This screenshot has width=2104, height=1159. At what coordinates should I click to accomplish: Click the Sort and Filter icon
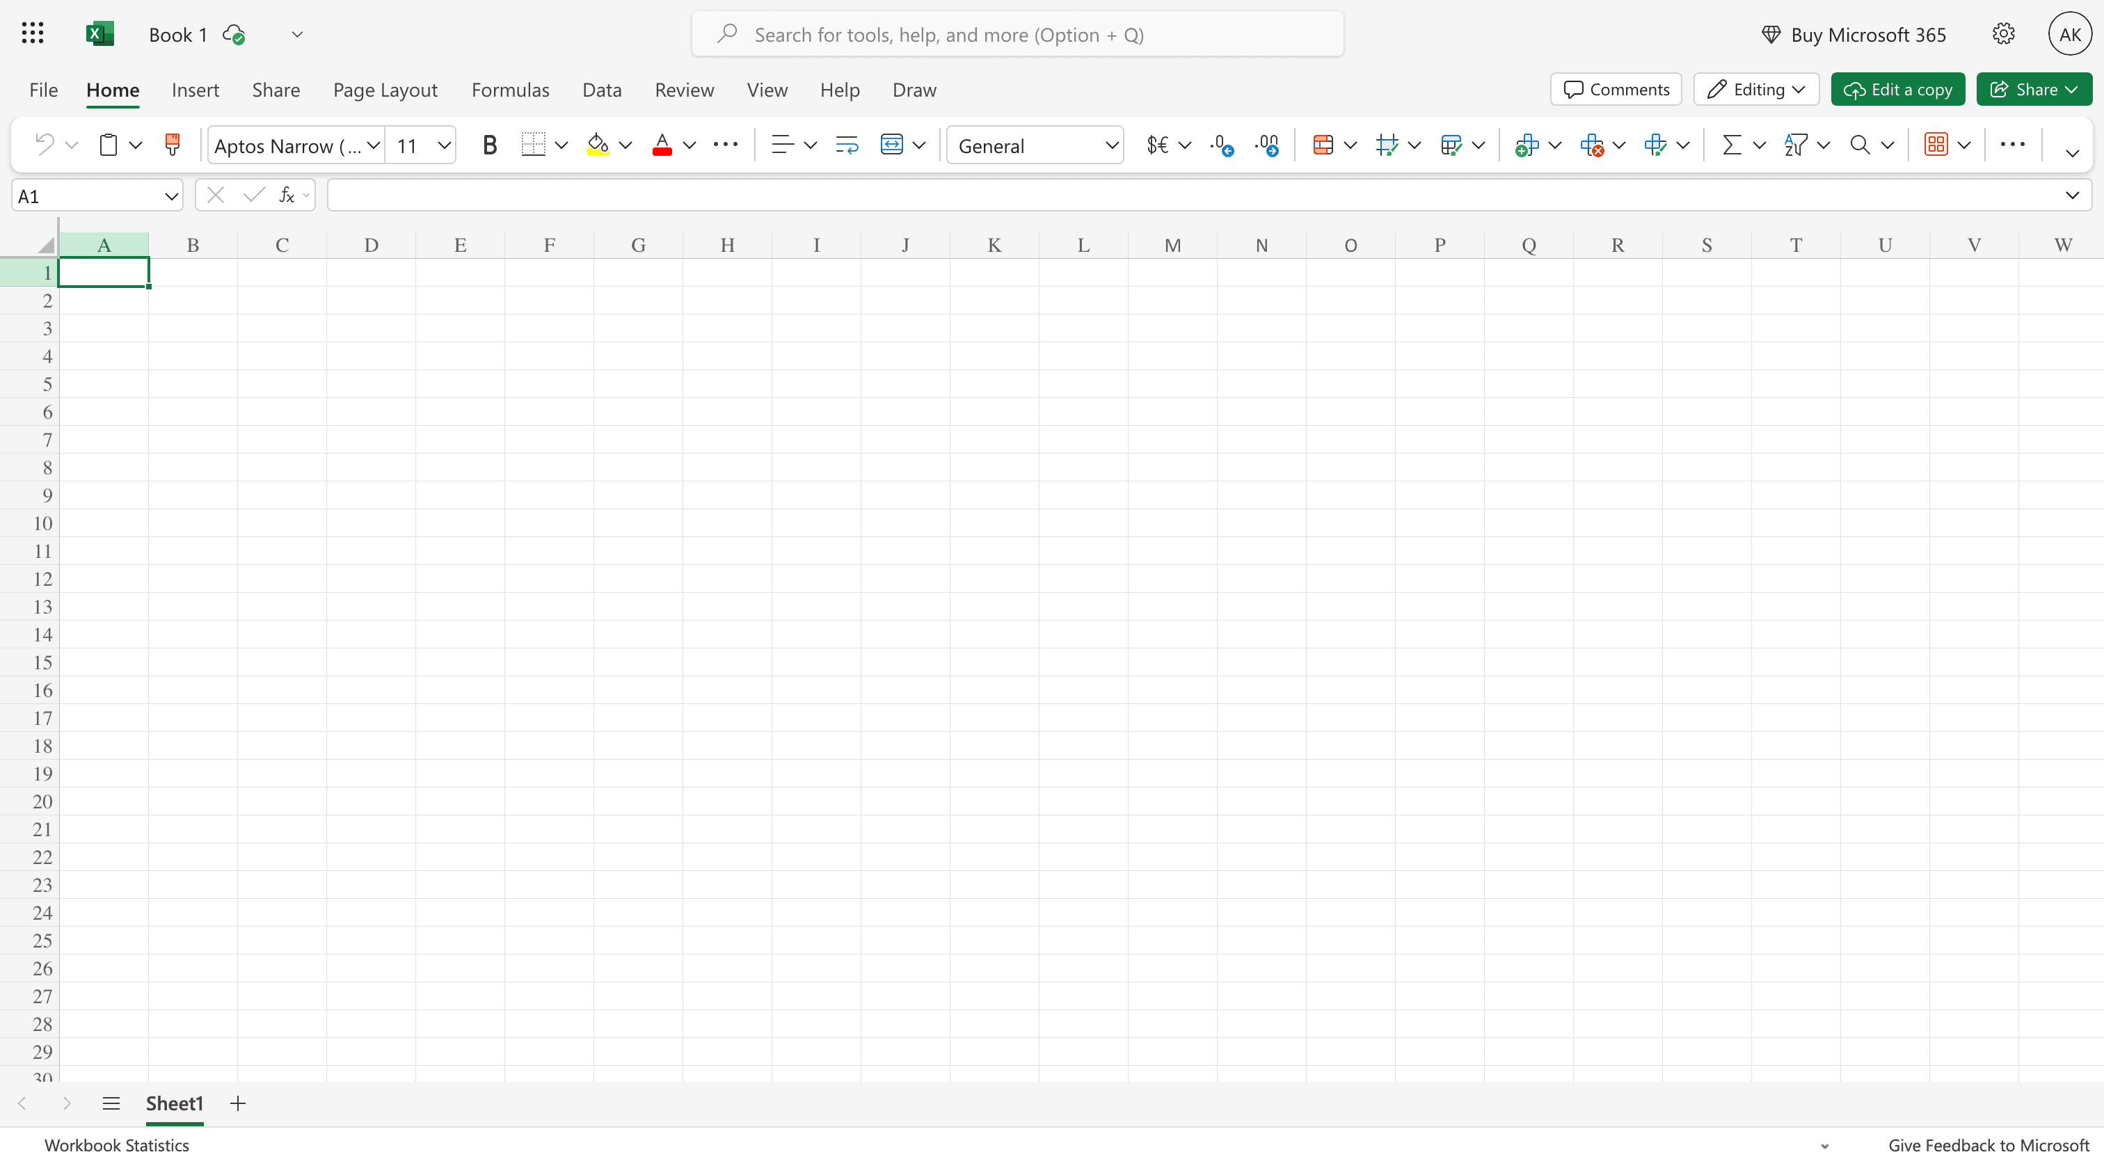point(1795,145)
